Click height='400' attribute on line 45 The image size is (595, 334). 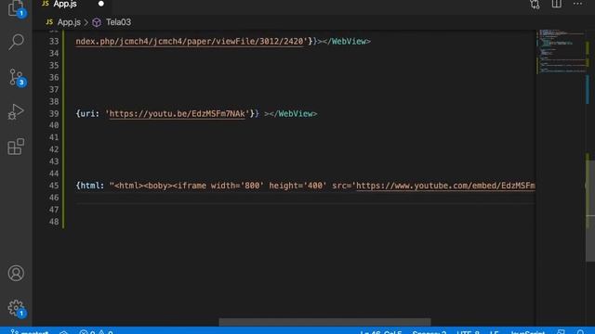[x=297, y=186]
